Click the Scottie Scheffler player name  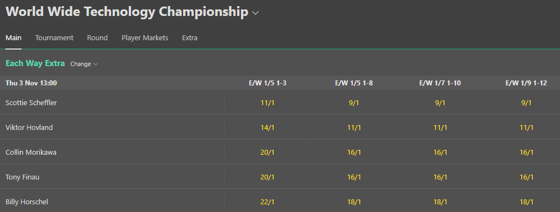[x=31, y=103]
